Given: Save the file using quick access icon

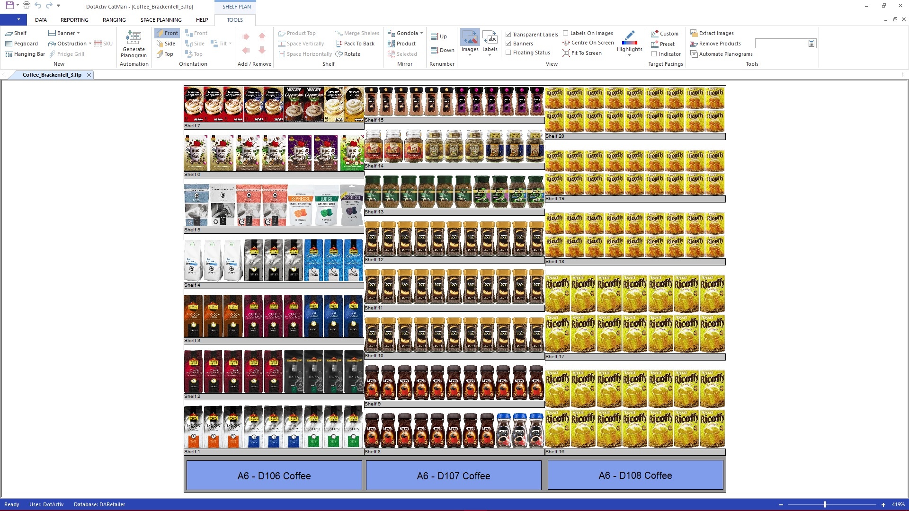Looking at the screenshot, I should 9,6.
